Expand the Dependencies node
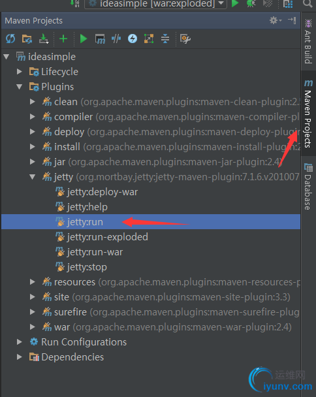 [x=20, y=357]
